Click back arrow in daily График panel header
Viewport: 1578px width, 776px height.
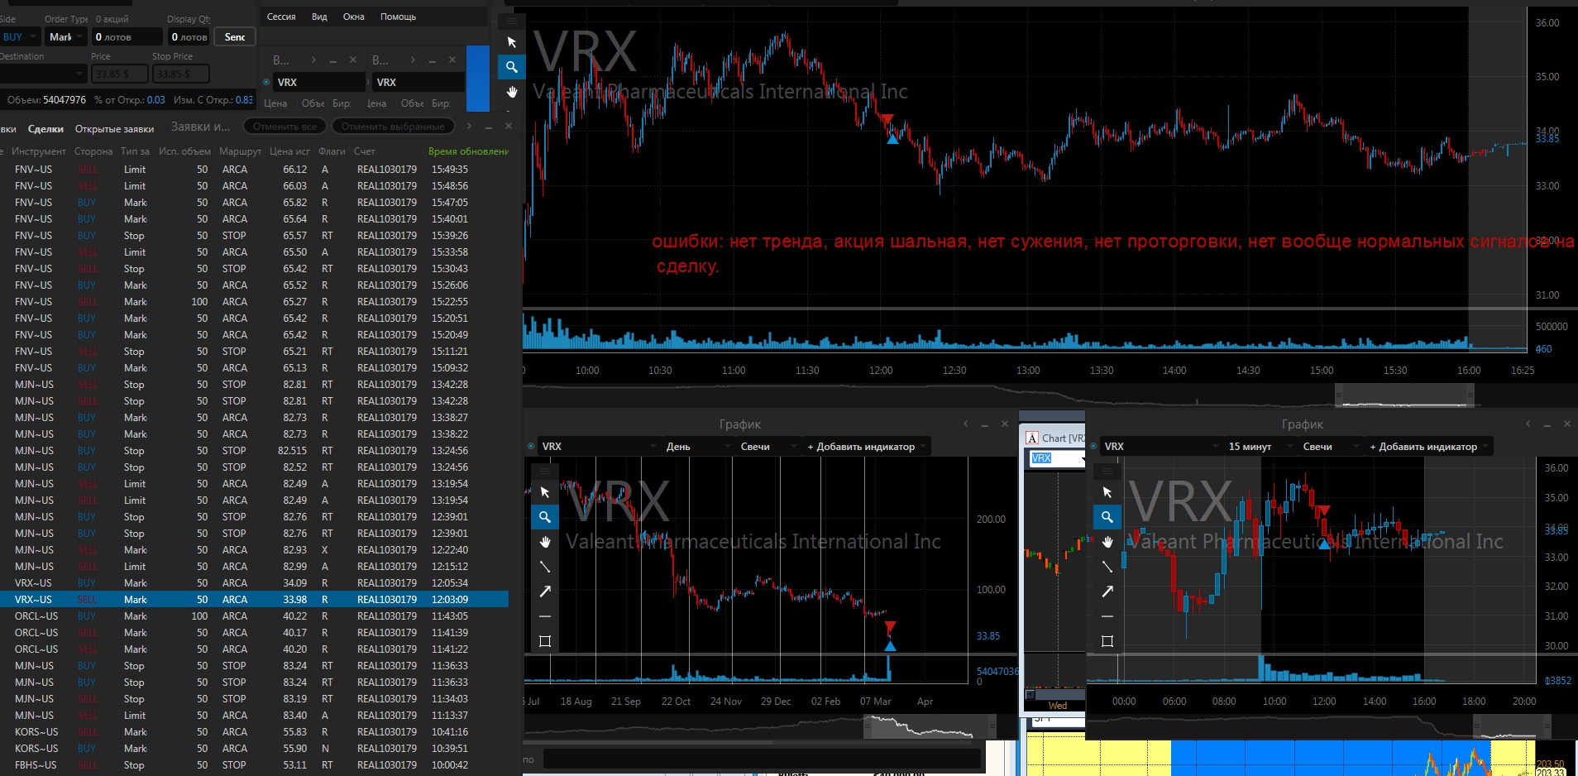[965, 424]
